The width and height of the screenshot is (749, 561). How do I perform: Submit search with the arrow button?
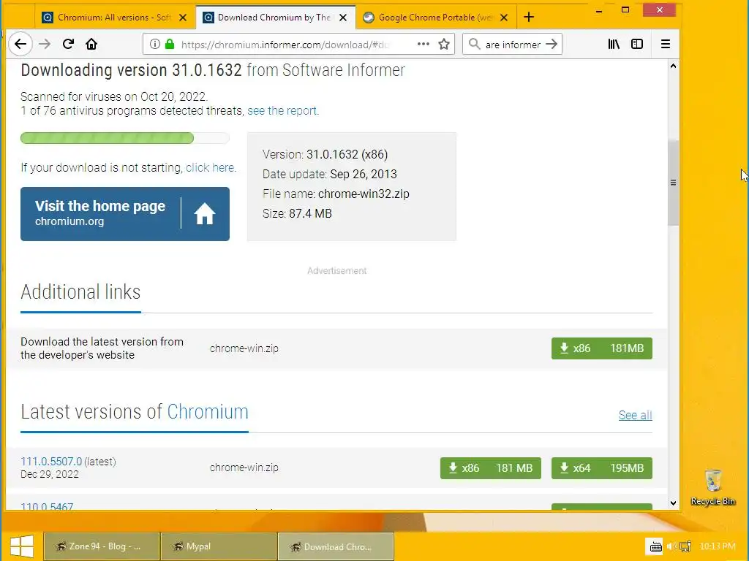click(552, 45)
